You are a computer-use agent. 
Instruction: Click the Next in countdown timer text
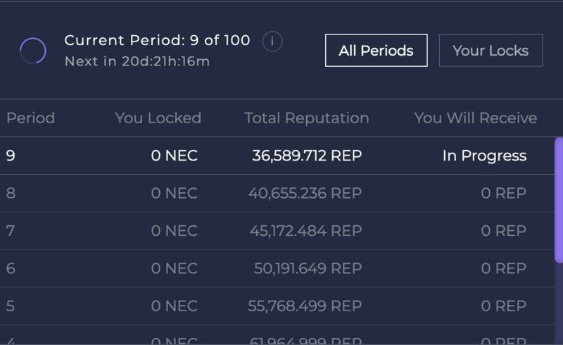137,61
